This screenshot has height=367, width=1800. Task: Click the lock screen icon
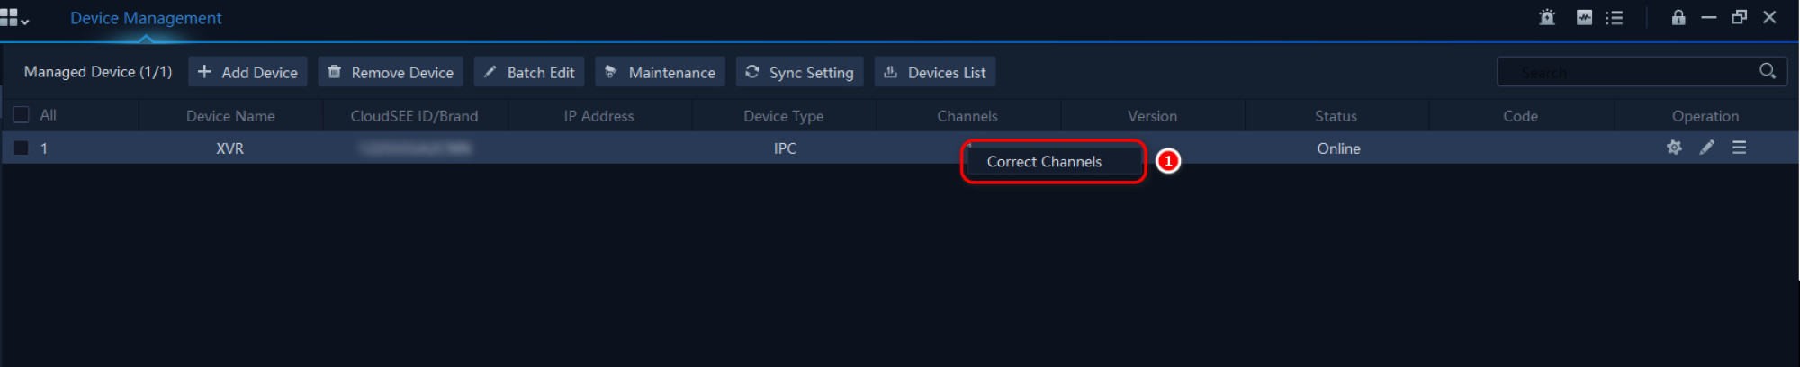[x=1678, y=18]
